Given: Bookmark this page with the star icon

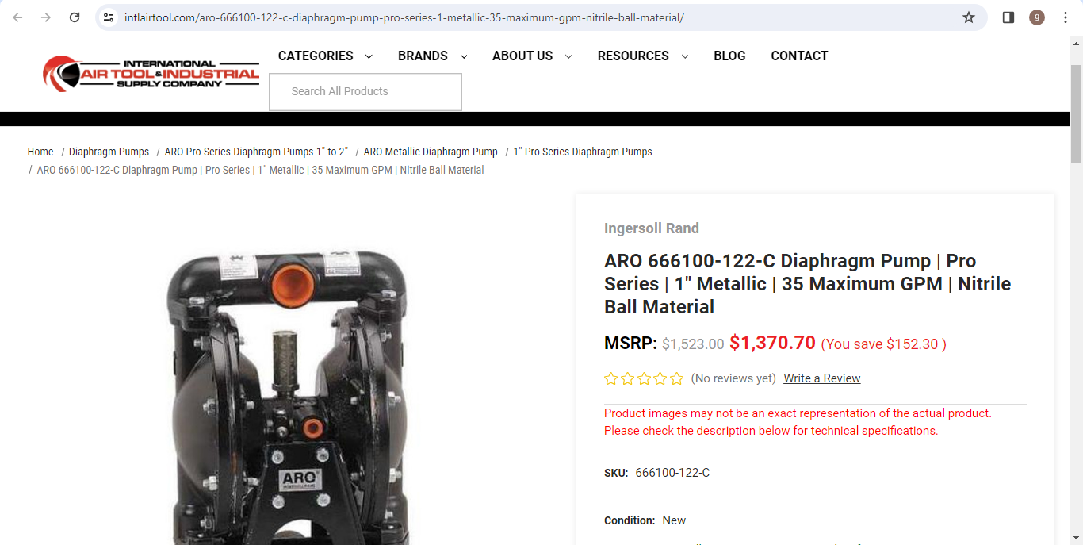Looking at the screenshot, I should tap(969, 17).
